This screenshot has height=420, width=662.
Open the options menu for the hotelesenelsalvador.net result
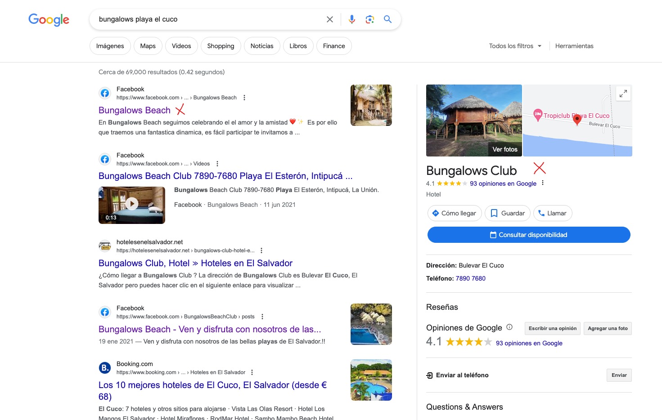(261, 250)
